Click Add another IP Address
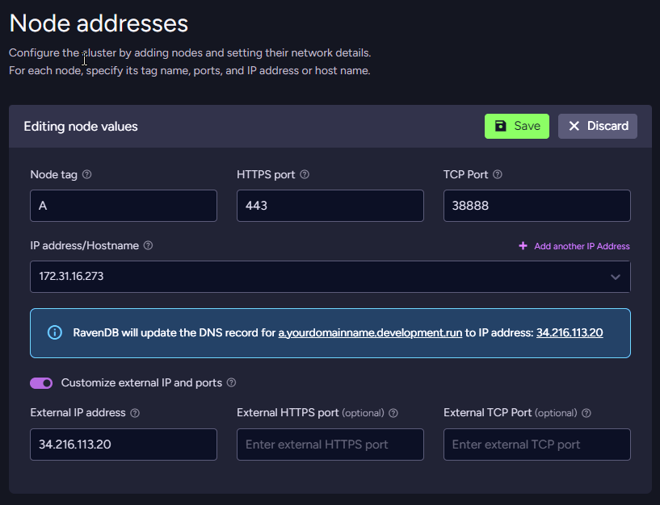 tap(574, 246)
